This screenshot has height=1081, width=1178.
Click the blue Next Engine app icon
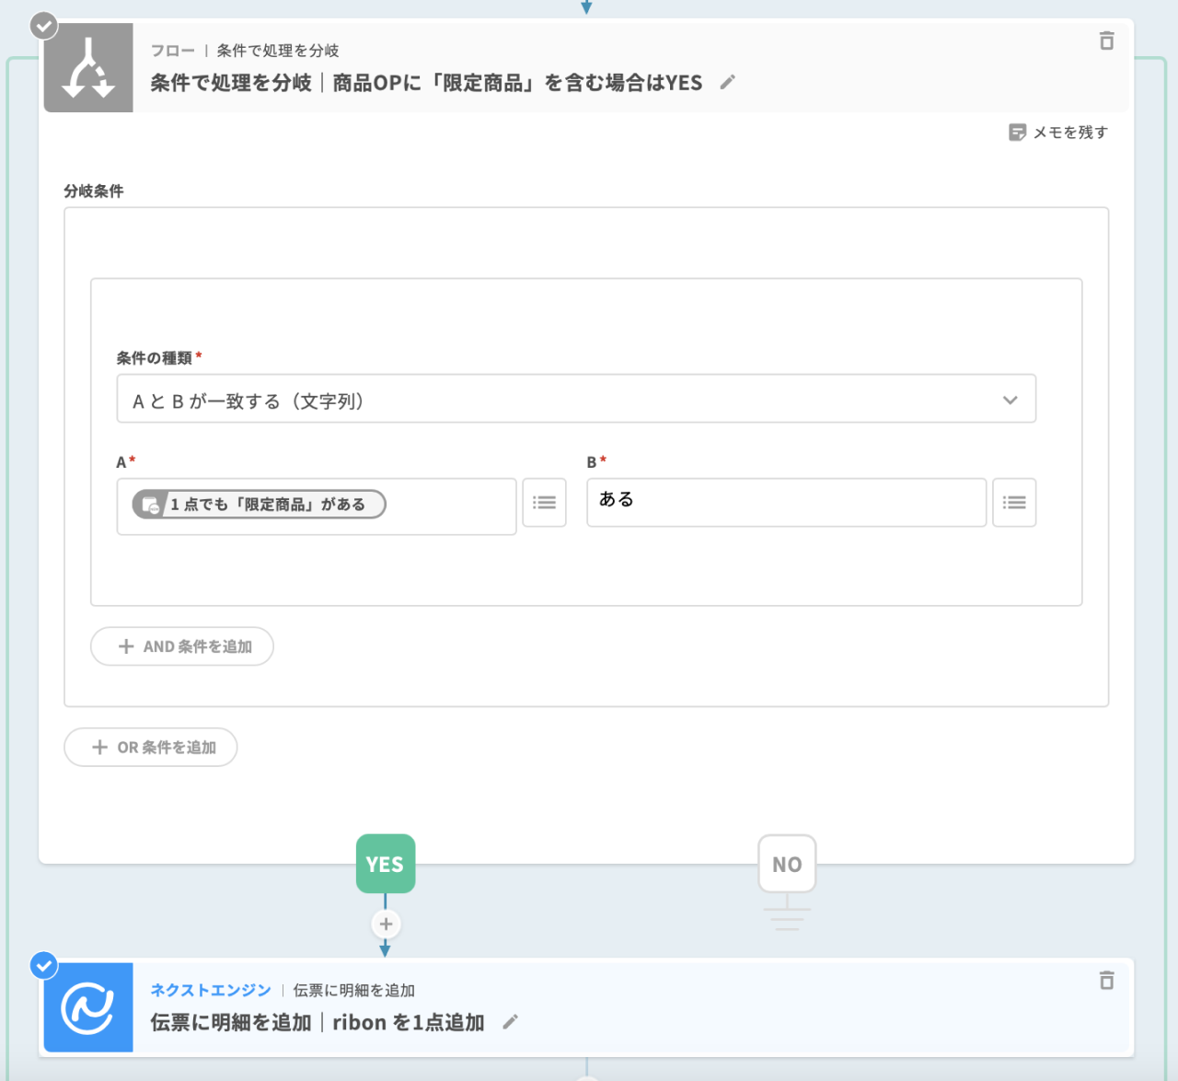(88, 1007)
